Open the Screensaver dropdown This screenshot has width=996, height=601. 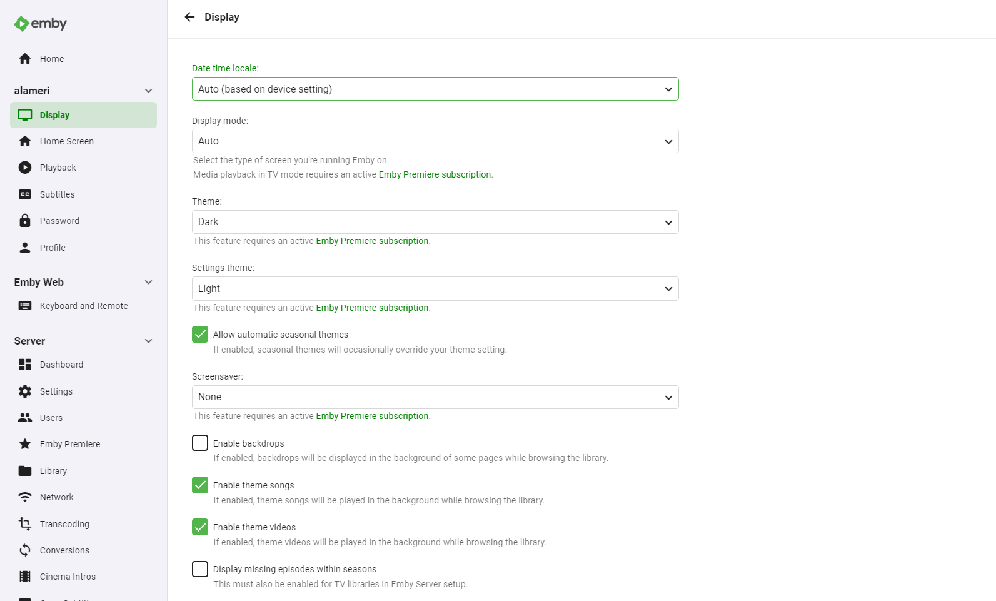435,397
